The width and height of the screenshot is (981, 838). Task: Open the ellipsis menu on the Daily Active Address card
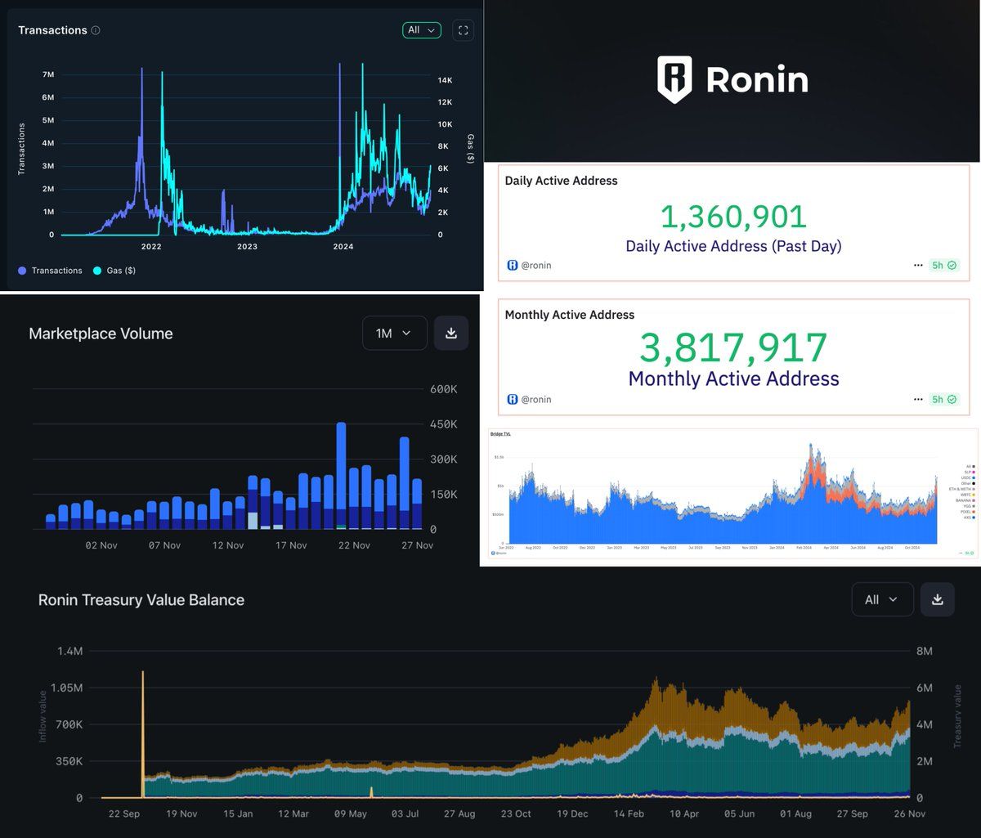[x=918, y=265]
